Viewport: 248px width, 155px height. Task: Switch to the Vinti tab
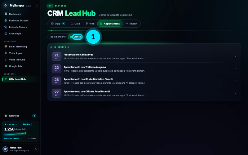tap(90, 24)
